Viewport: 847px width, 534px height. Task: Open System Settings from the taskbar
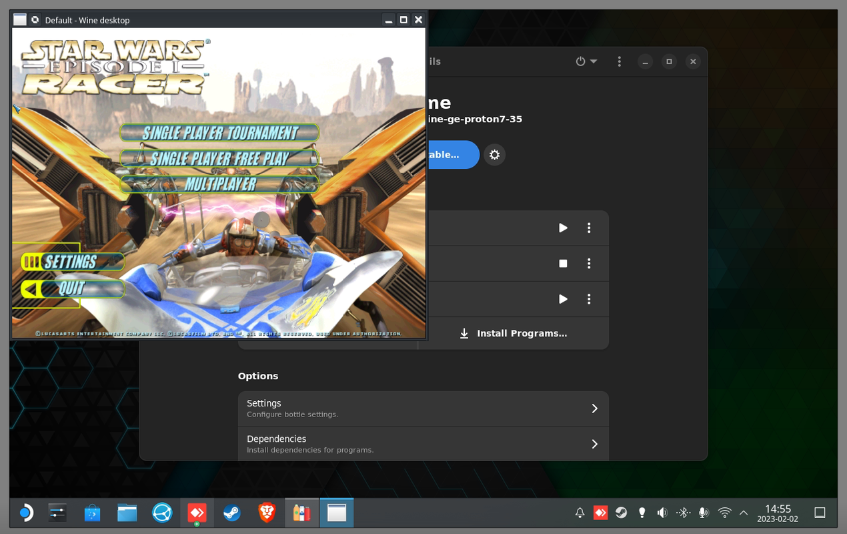[x=57, y=513]
